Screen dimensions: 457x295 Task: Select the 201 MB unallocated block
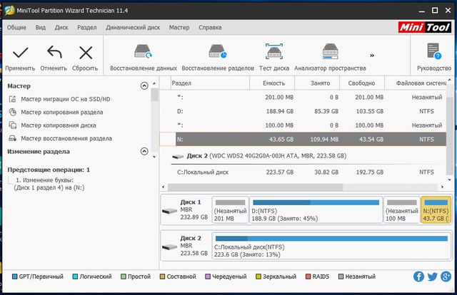230,209
